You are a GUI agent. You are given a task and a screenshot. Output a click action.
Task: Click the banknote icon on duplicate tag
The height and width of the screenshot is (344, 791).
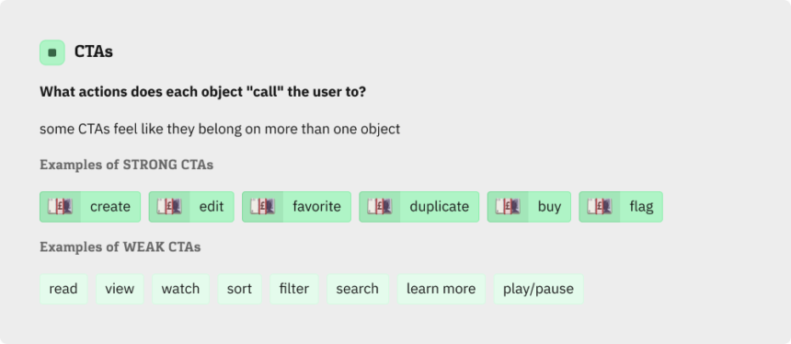[379, 207]
